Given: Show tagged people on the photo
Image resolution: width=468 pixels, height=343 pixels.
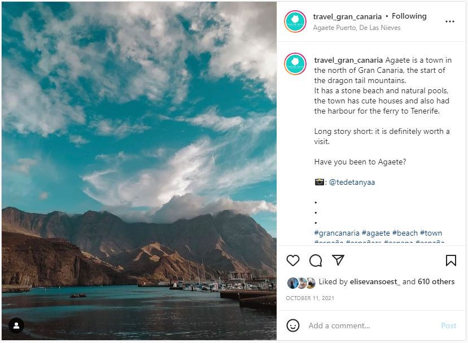Looking at the screenshot, I should tap(16, 325).
